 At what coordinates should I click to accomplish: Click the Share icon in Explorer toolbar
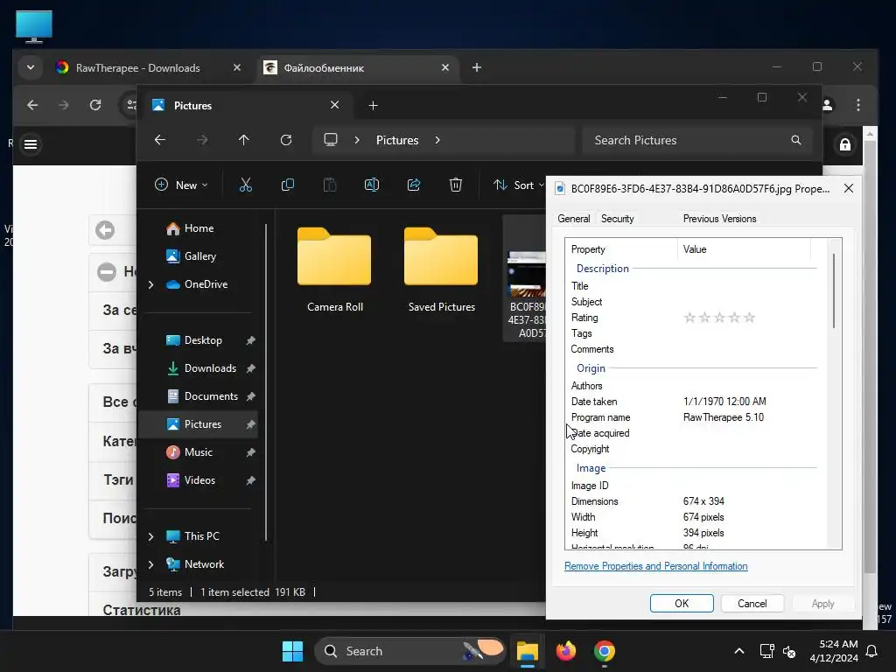click(x=414, y=185)
